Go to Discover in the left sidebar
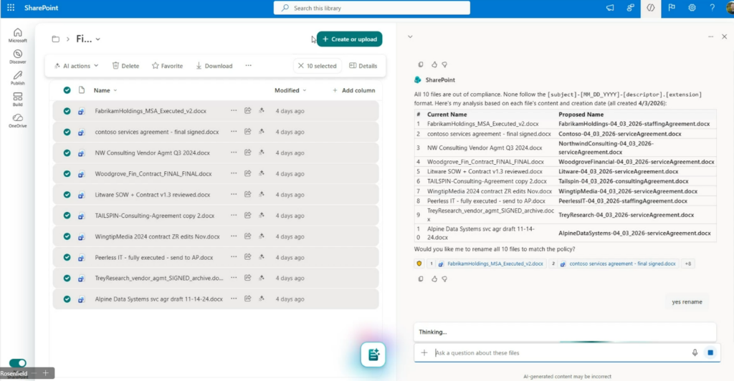Image resolution: width=734 pixels, height=381 pixels. tap(17, 57)
